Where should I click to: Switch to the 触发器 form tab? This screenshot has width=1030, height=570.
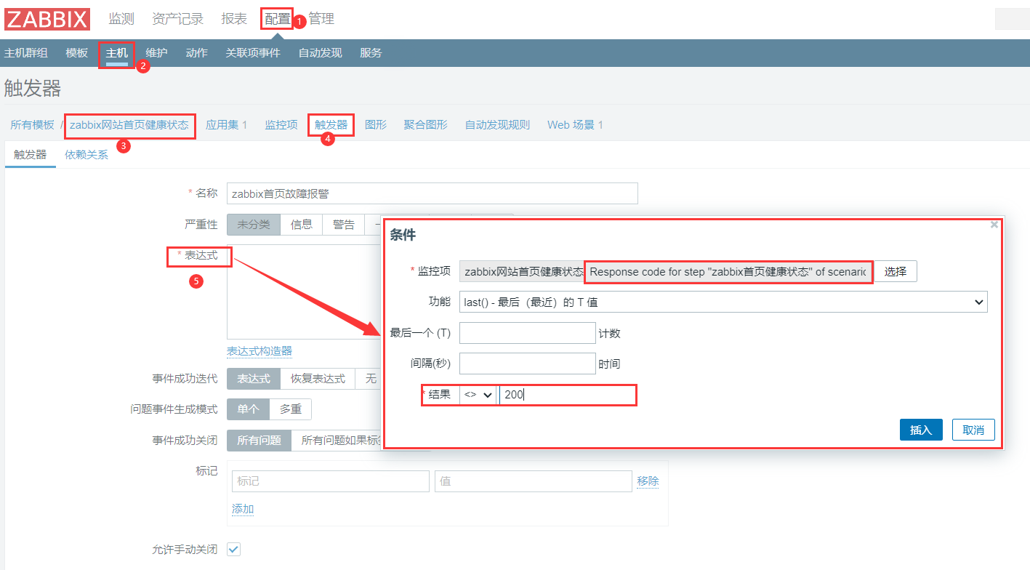[31, 155]
